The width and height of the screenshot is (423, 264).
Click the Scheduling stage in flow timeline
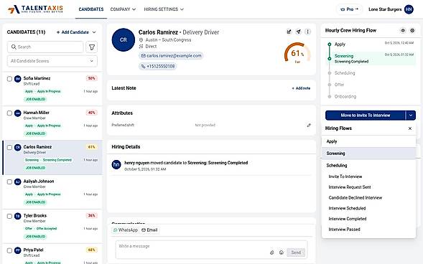[345, 73]
